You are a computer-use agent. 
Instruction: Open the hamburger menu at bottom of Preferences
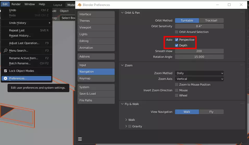pos(80,139)
